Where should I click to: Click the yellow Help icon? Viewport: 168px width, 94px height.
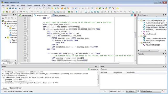(118, 8)
